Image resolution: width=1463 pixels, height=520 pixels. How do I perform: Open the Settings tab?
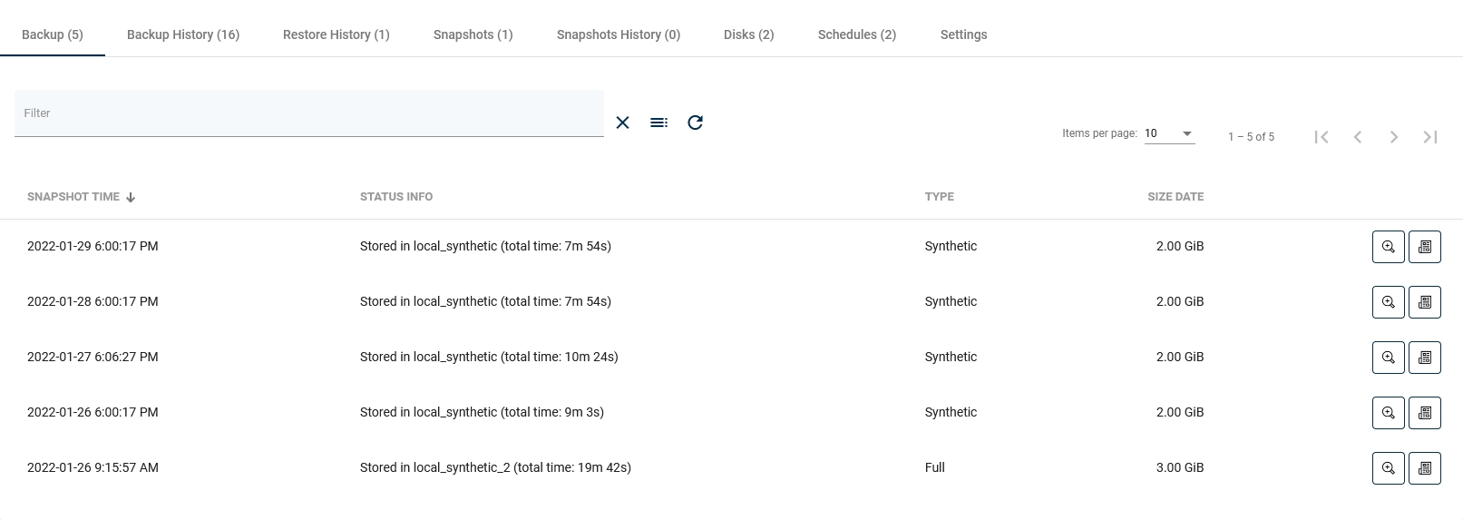click(963, 34)
